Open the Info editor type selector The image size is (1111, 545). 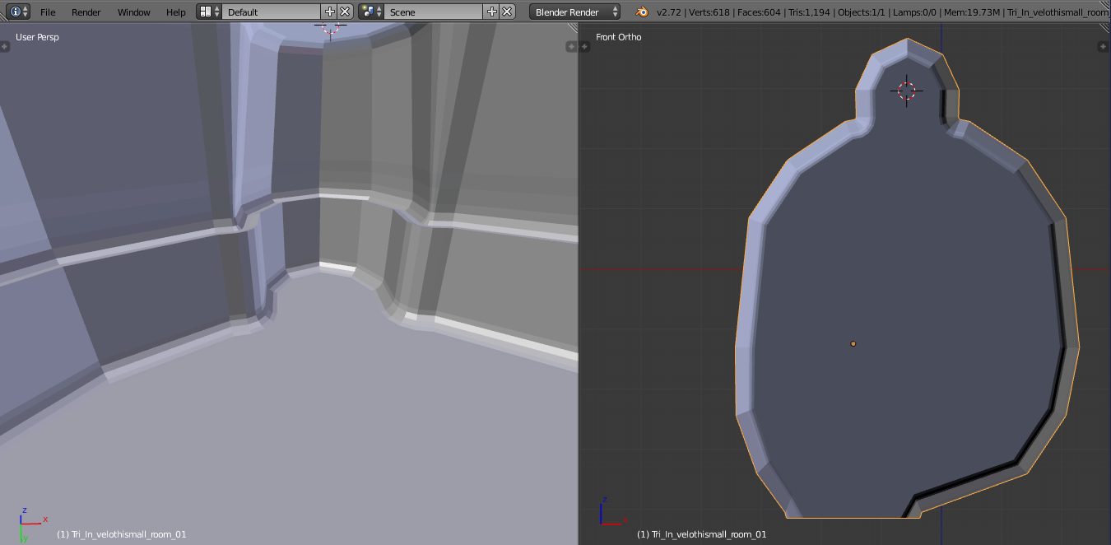pyautogui.click(x=19, y=12)
